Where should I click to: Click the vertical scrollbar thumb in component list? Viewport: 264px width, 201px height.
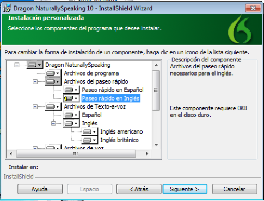(x=156, y=90)
